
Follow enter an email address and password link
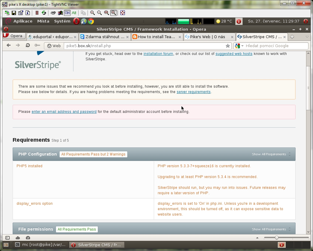tap(64, 112)
